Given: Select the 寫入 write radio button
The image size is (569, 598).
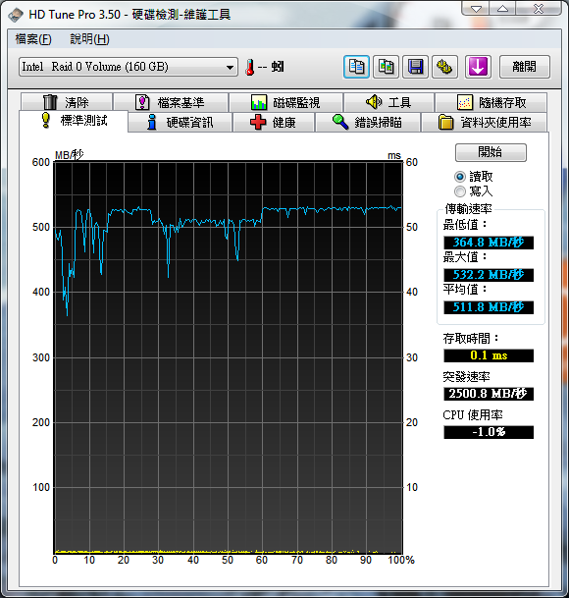Looking at the screenshot, I should (x=460, y=191).
